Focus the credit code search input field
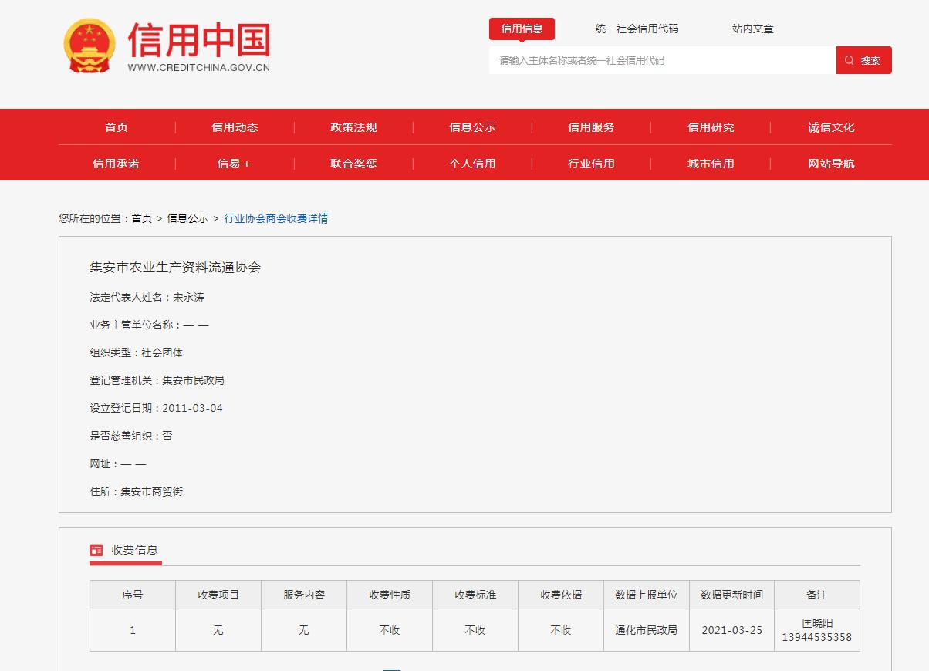This screenshot has height=671, width=929. pos(662,60)
